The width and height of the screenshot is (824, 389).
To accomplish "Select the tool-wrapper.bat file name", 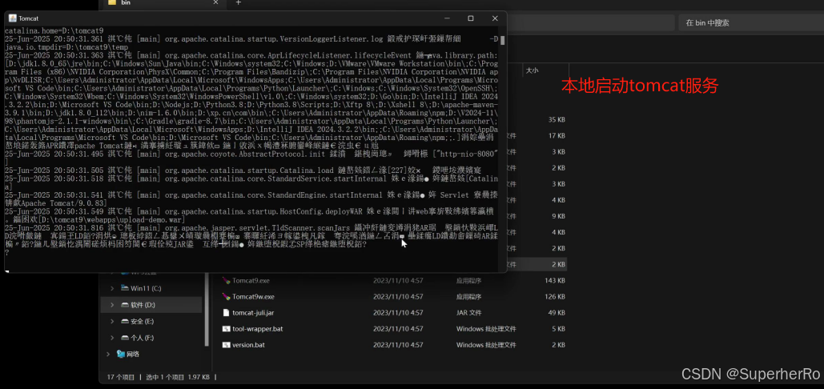I will pyautogui.click(x=258, y=329).
